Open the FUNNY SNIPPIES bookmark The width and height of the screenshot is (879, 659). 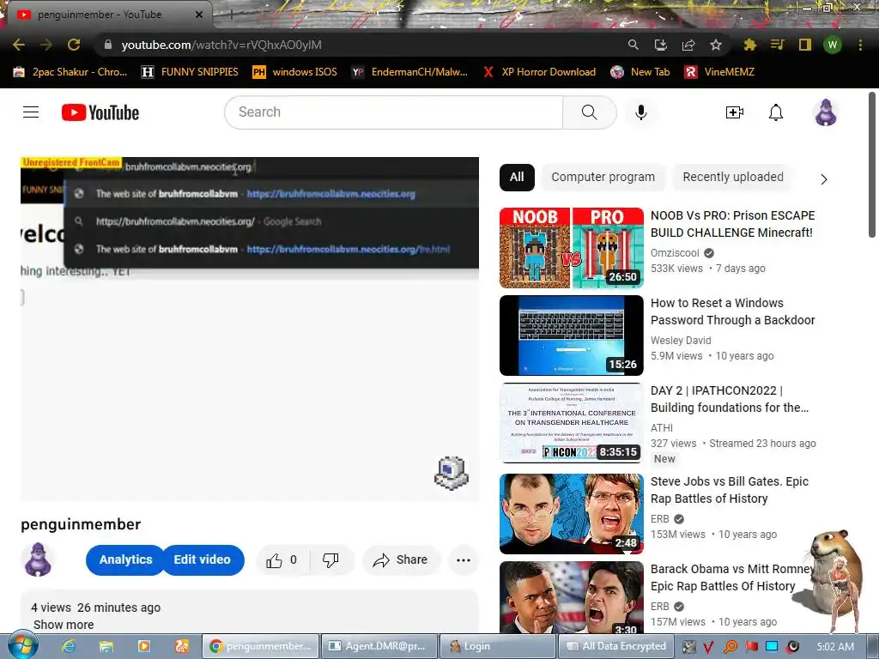190,72
